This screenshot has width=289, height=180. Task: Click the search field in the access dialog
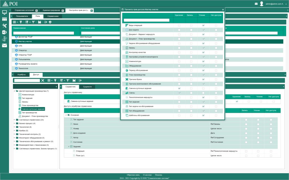pyautogui.click(x=146, y=20)
